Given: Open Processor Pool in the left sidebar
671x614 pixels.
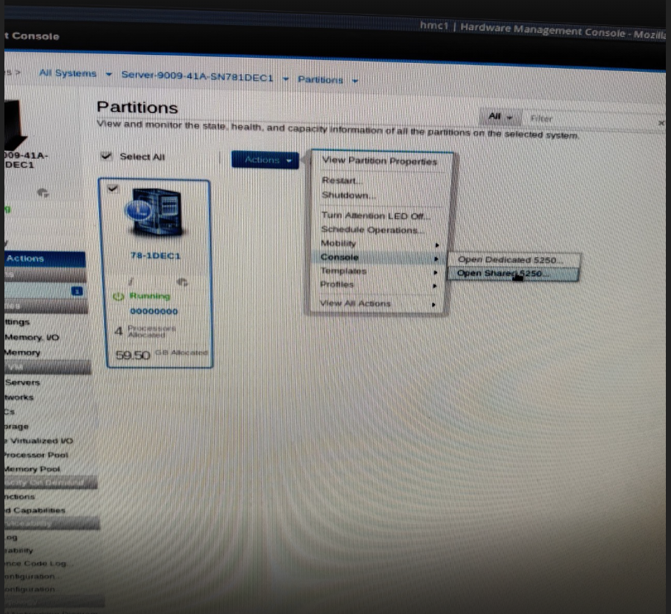Looking at the screenshot, I should (36, 455).
